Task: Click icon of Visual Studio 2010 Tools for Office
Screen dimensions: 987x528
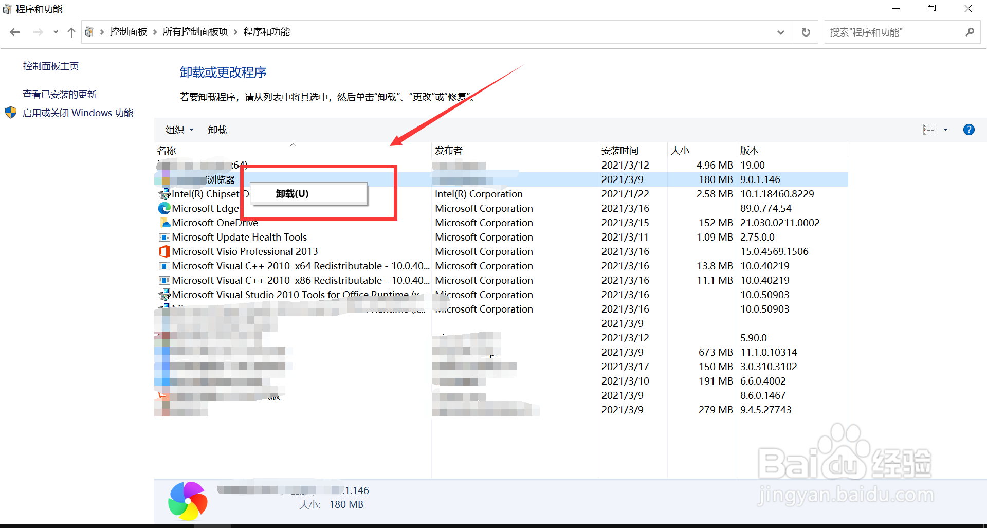Action: pyautogui.click(x=164, y=295)
